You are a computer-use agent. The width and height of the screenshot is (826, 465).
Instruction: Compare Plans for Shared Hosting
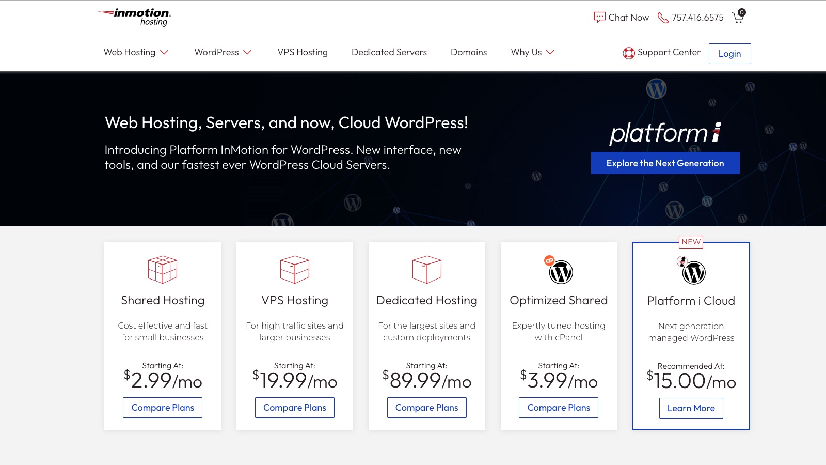(163, 408)
